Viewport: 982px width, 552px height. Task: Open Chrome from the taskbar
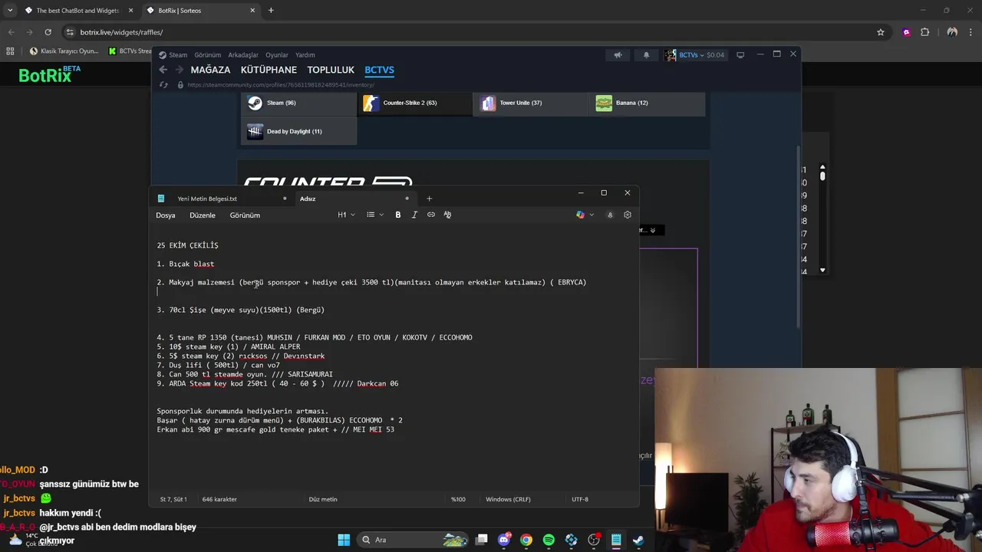coord(526,540)
